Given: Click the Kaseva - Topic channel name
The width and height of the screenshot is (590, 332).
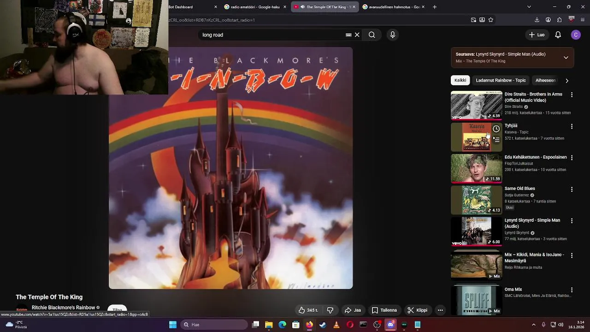Looking at the screenshot, I should (x=516, y=132).
